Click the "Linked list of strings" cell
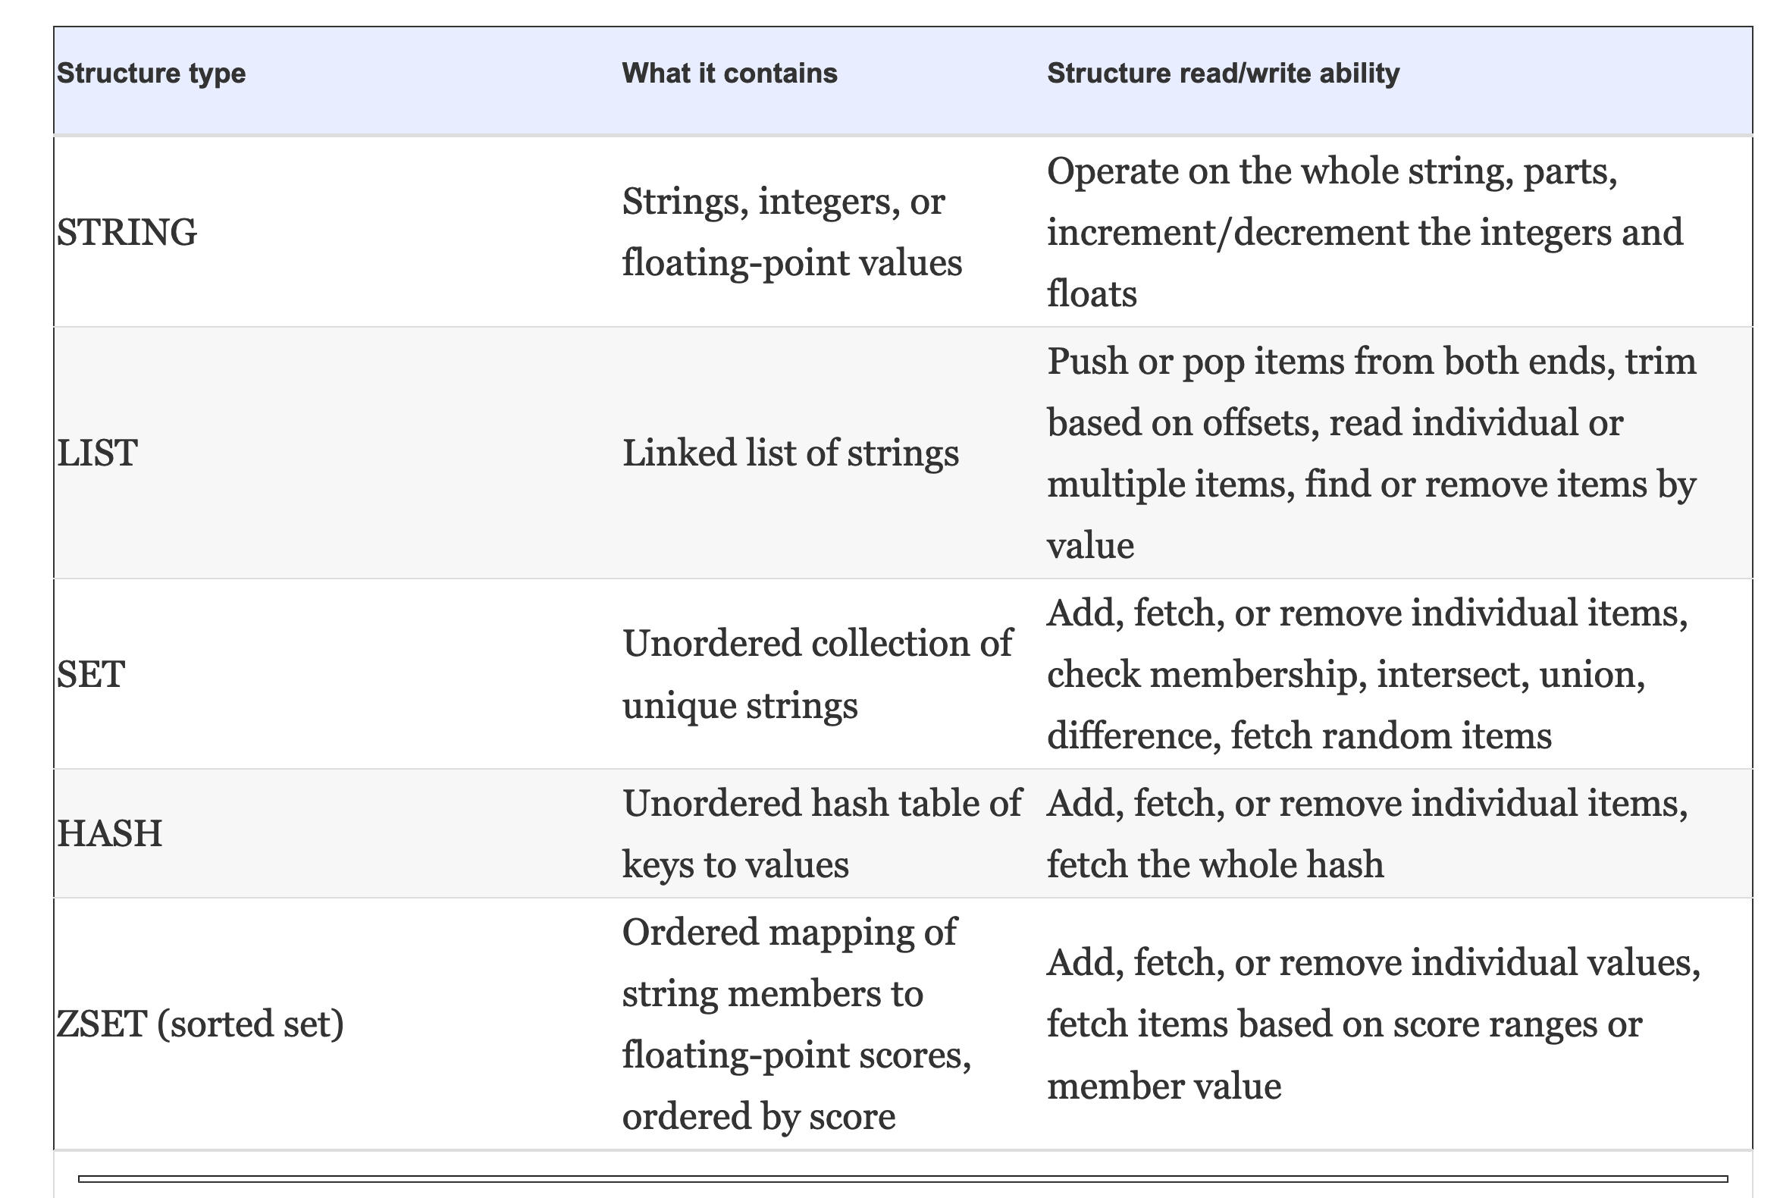This screenshot has width=1777, height=1198. [x=791, y=453]
